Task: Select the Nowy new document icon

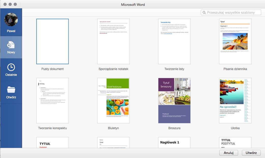Action: [11, 45]
